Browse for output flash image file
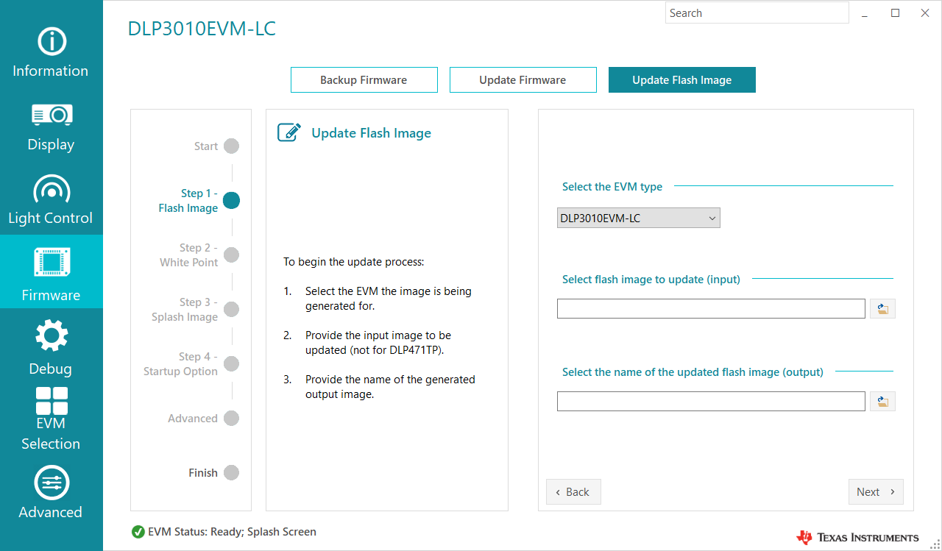This screenshot has height=551, width=942. click(x=882, y=402)
